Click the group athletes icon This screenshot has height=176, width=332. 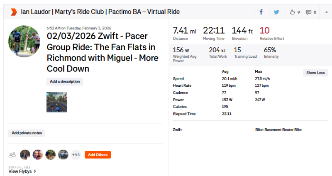(12, 155)
